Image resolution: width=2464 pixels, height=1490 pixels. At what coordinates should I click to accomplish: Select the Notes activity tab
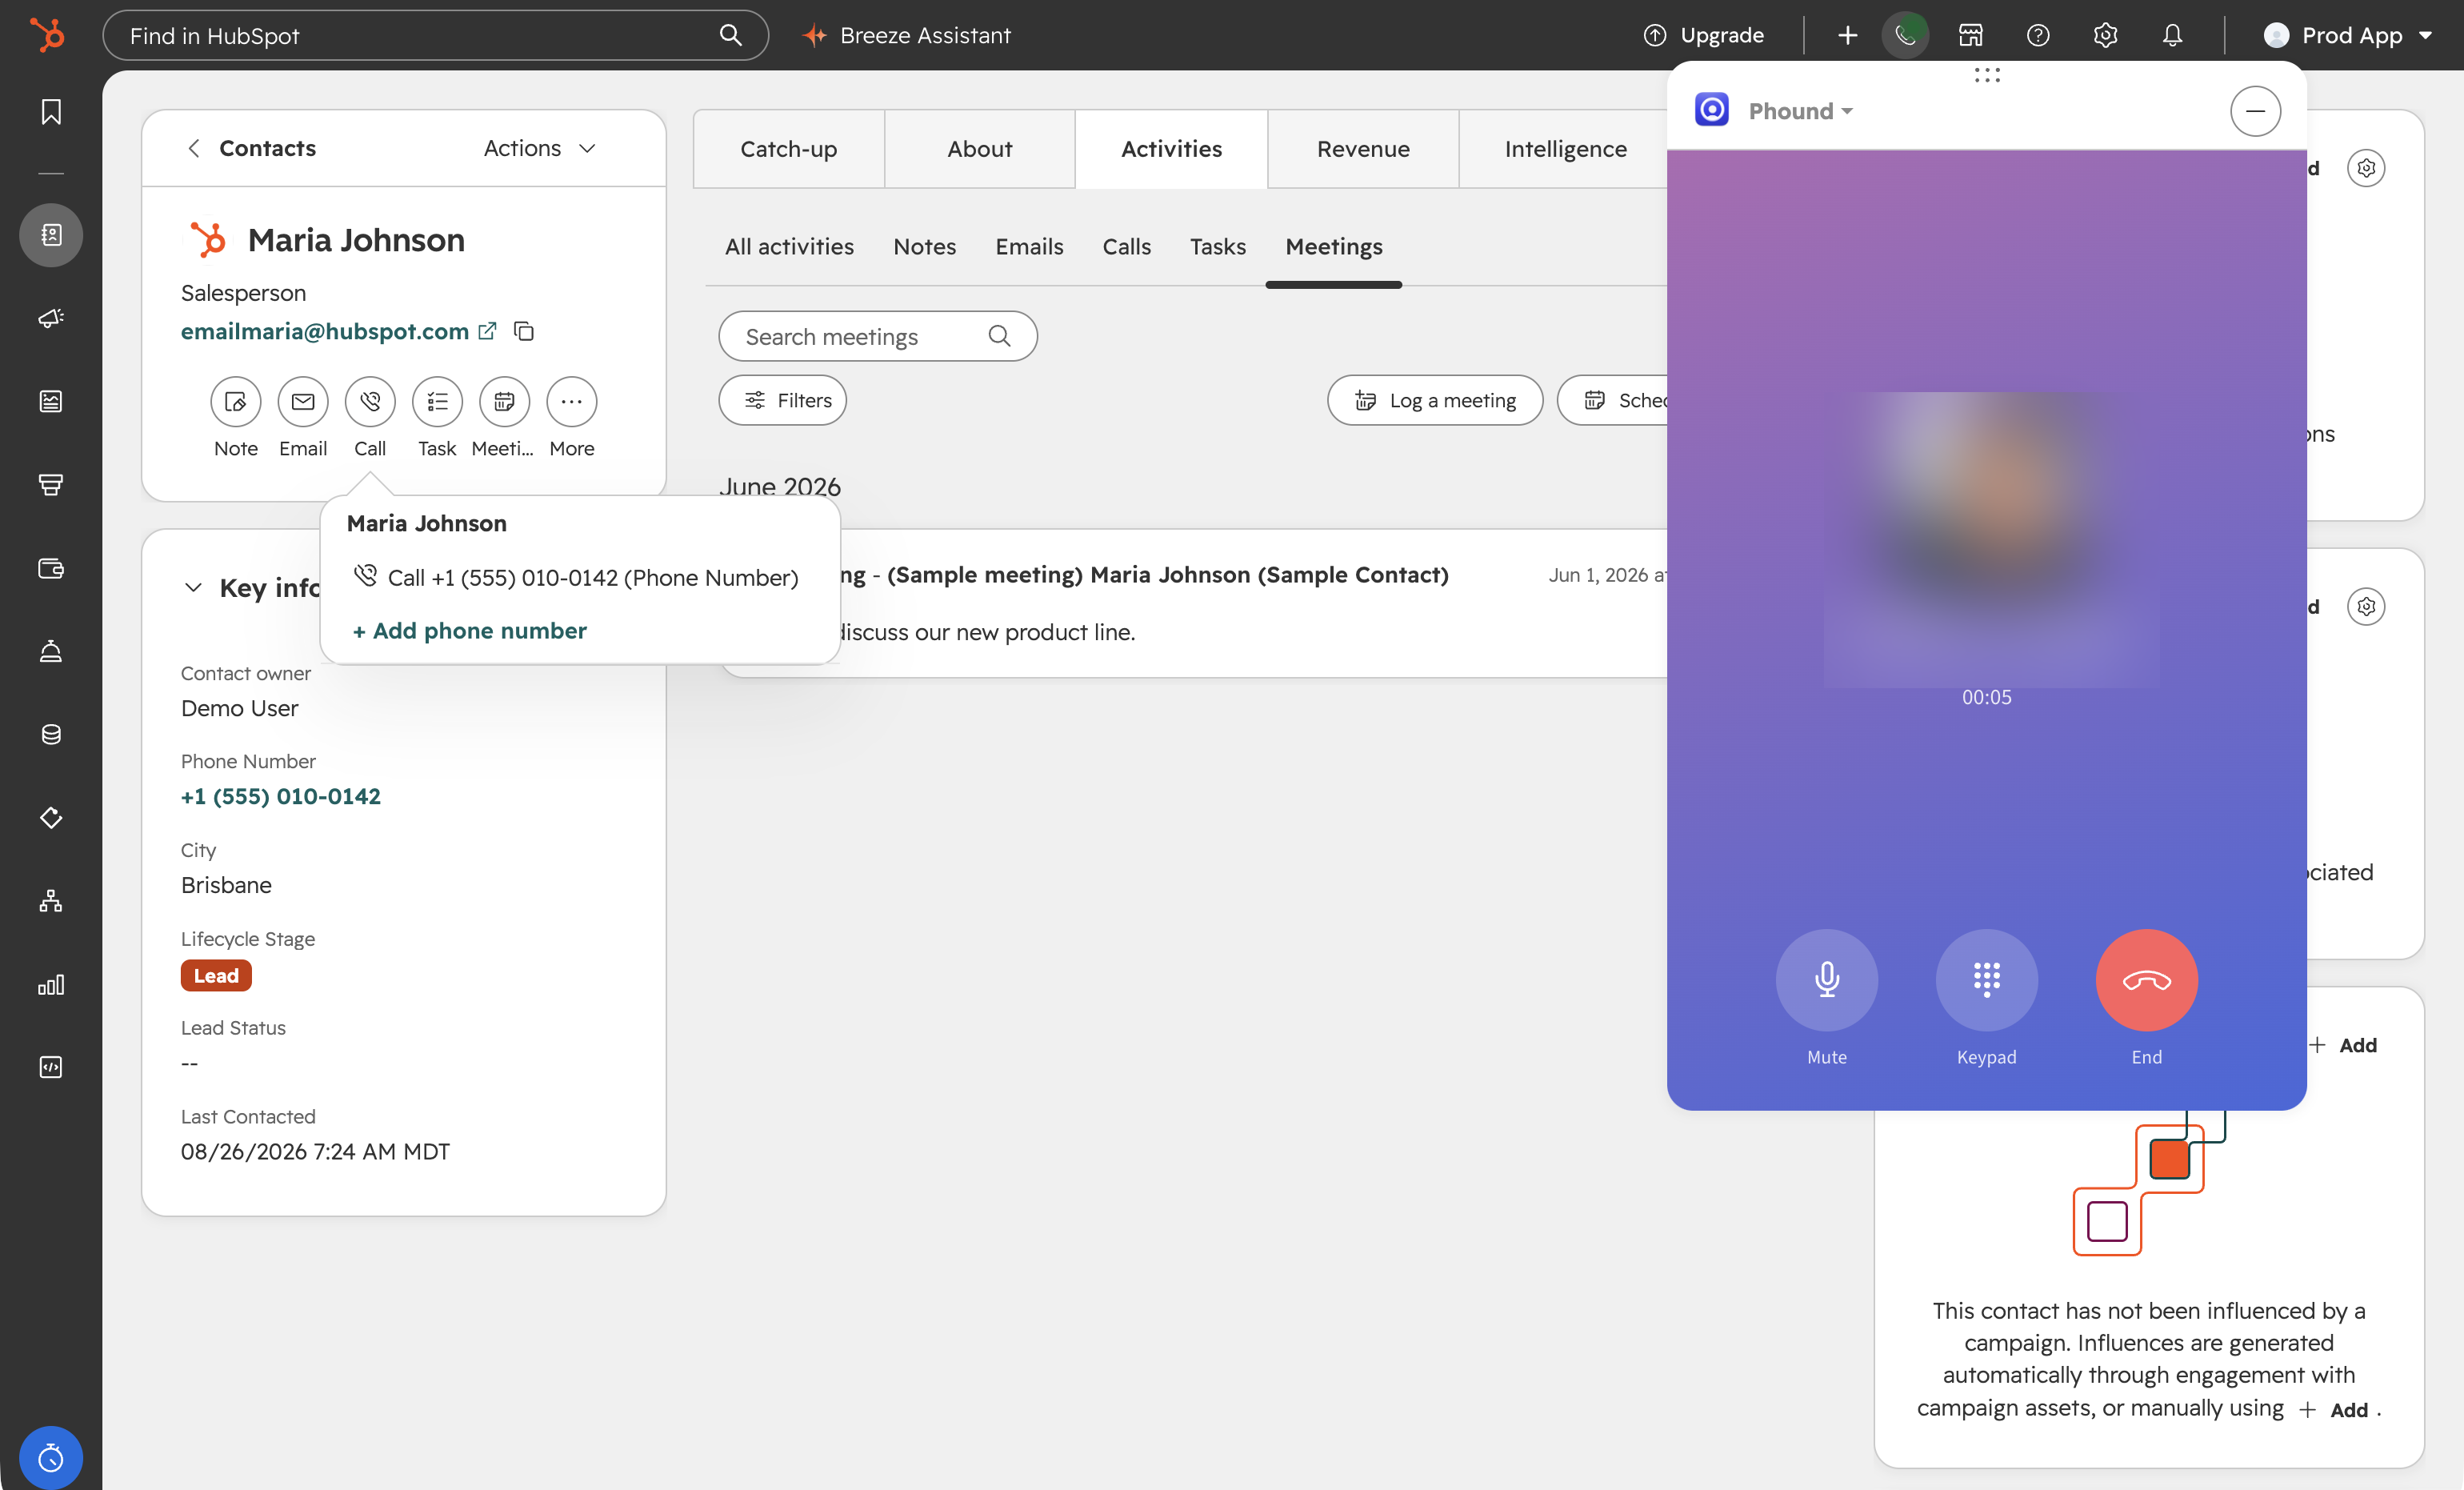click(x=924, y=246)
